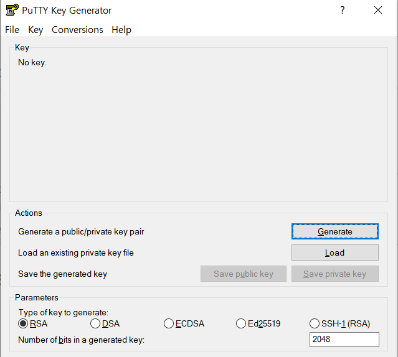This screenshot has height=357, width=398.
Task: Click the 'Generate a public/private key pair' label
Action: [x=81, y=231]
